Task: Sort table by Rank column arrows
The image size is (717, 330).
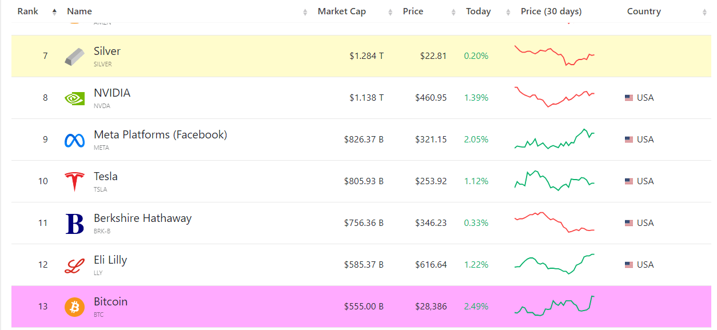Action: click(54, 12)
